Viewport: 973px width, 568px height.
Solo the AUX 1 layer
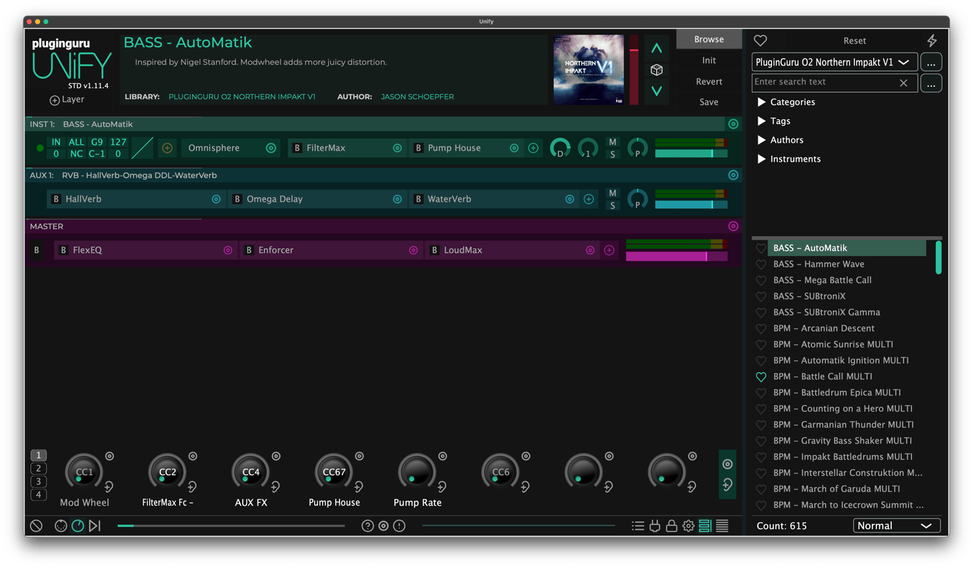[612, 206]
